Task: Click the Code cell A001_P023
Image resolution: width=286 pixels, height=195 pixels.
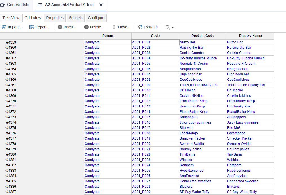Action: click(x=155, y=160)
